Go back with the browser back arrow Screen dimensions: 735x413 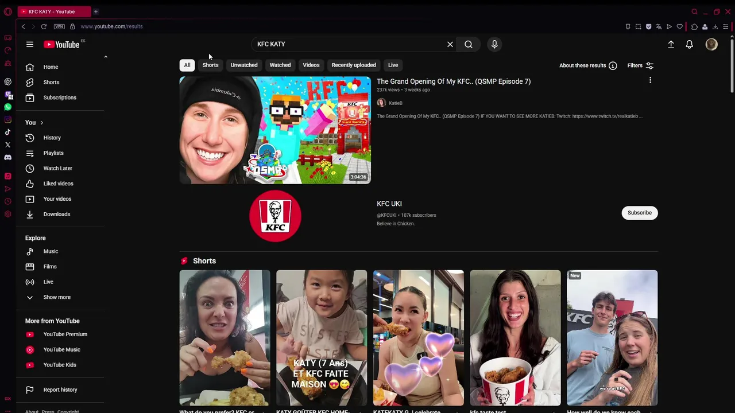[23, 26]
